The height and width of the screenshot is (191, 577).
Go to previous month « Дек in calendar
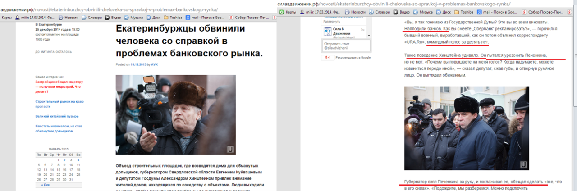tap(46, 185)
